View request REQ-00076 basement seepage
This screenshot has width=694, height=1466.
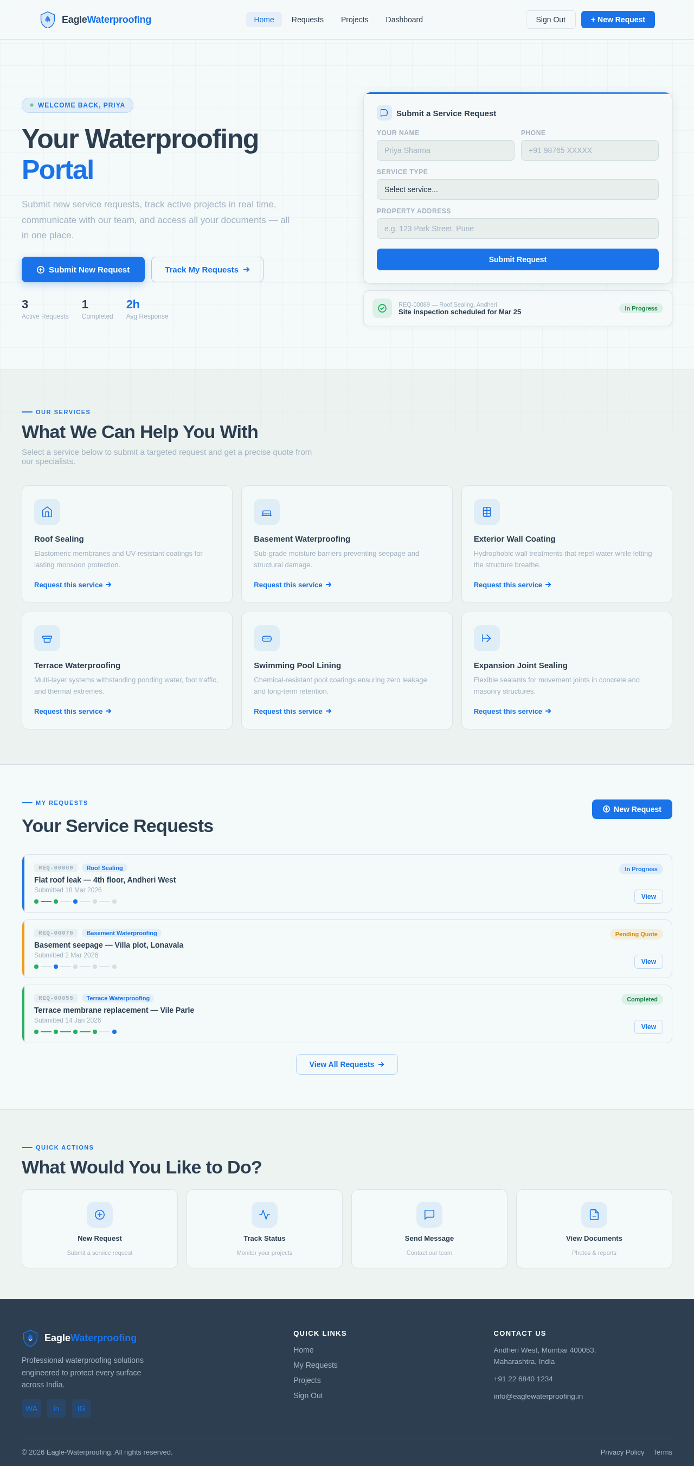tap(648, 961)
